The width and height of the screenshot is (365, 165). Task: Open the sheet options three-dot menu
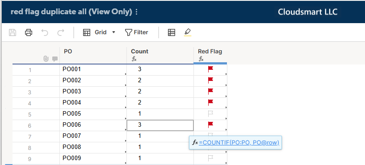(136, 12)
